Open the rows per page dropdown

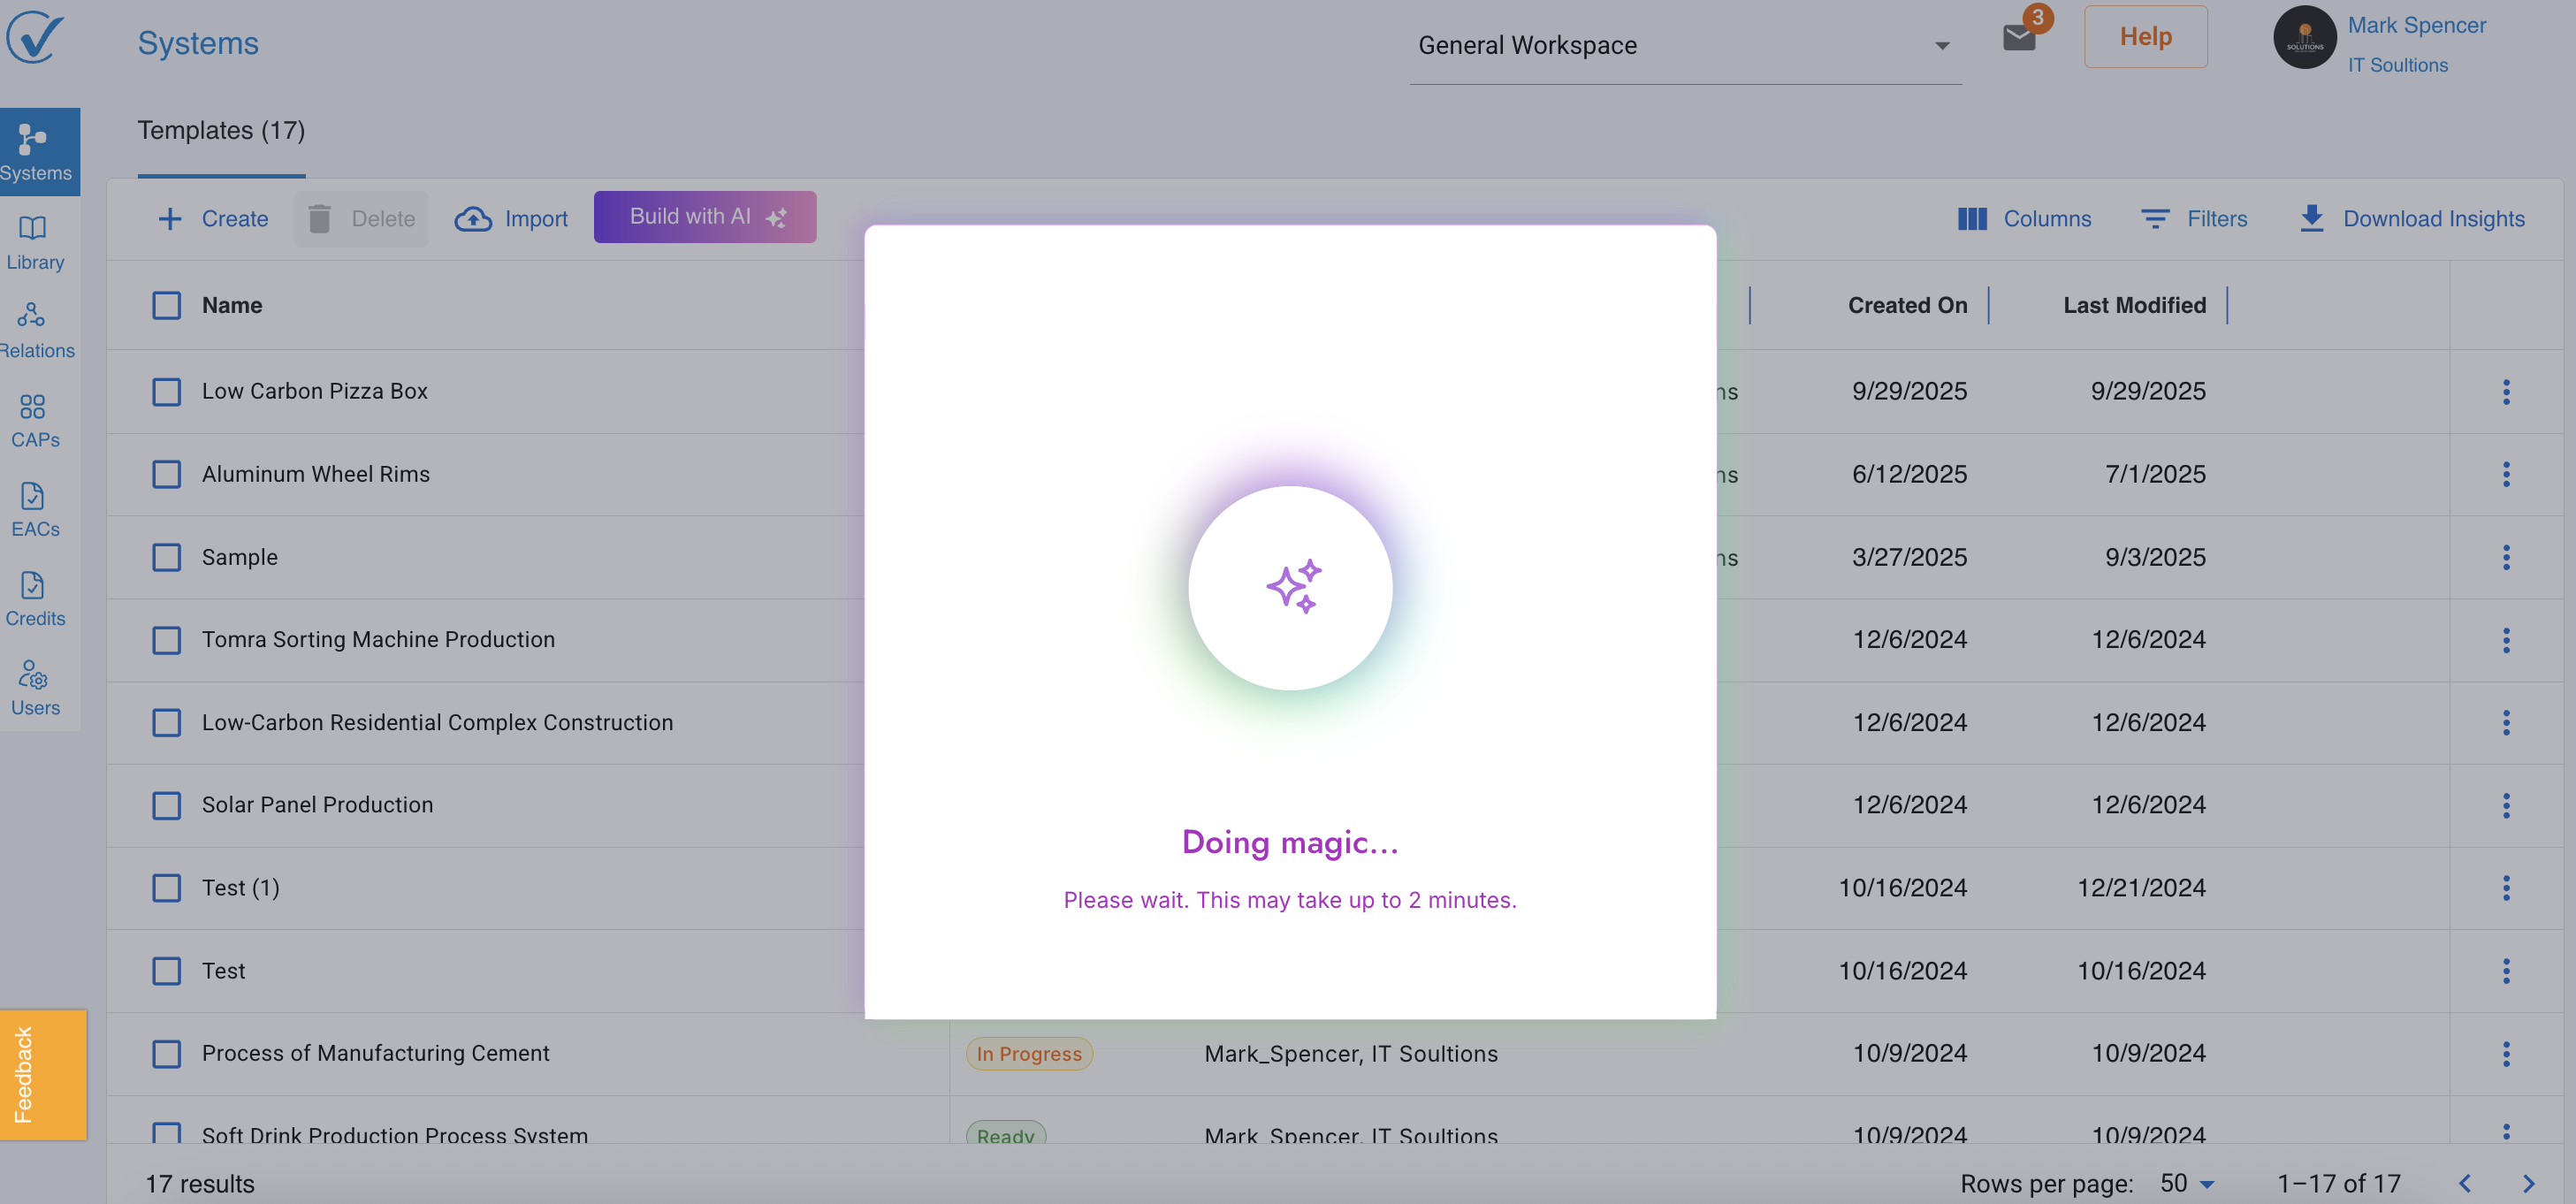coord(2187,1183)
